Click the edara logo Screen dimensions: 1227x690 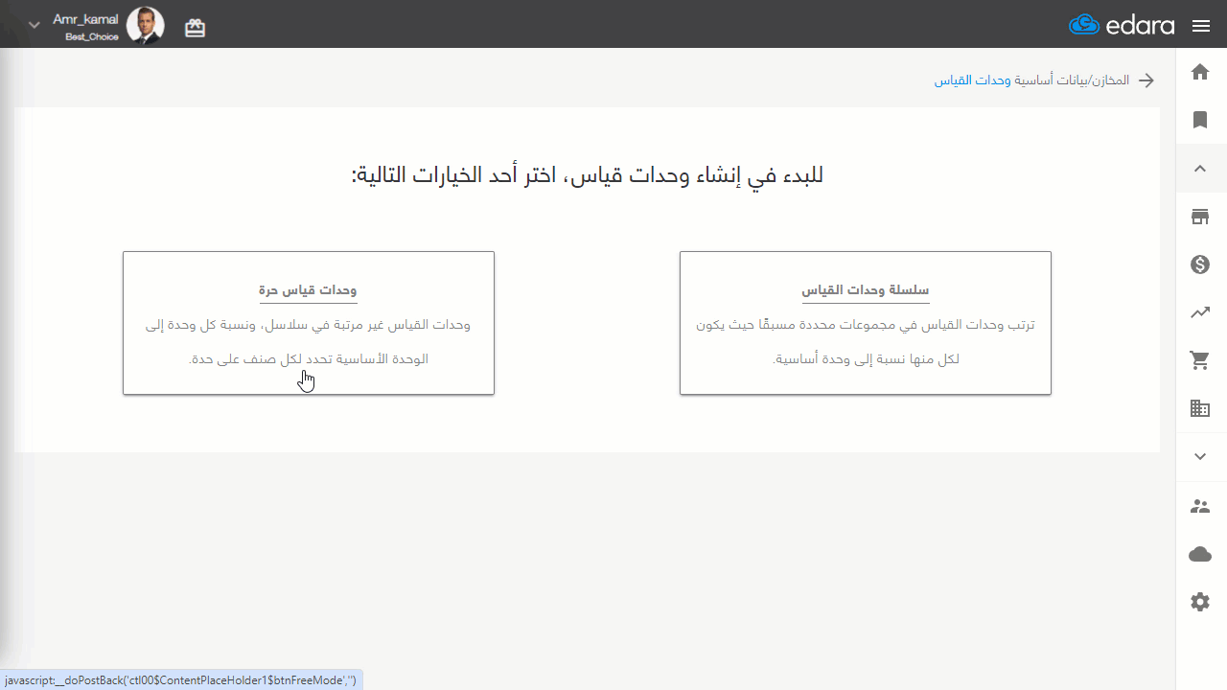click(1122, 25)
